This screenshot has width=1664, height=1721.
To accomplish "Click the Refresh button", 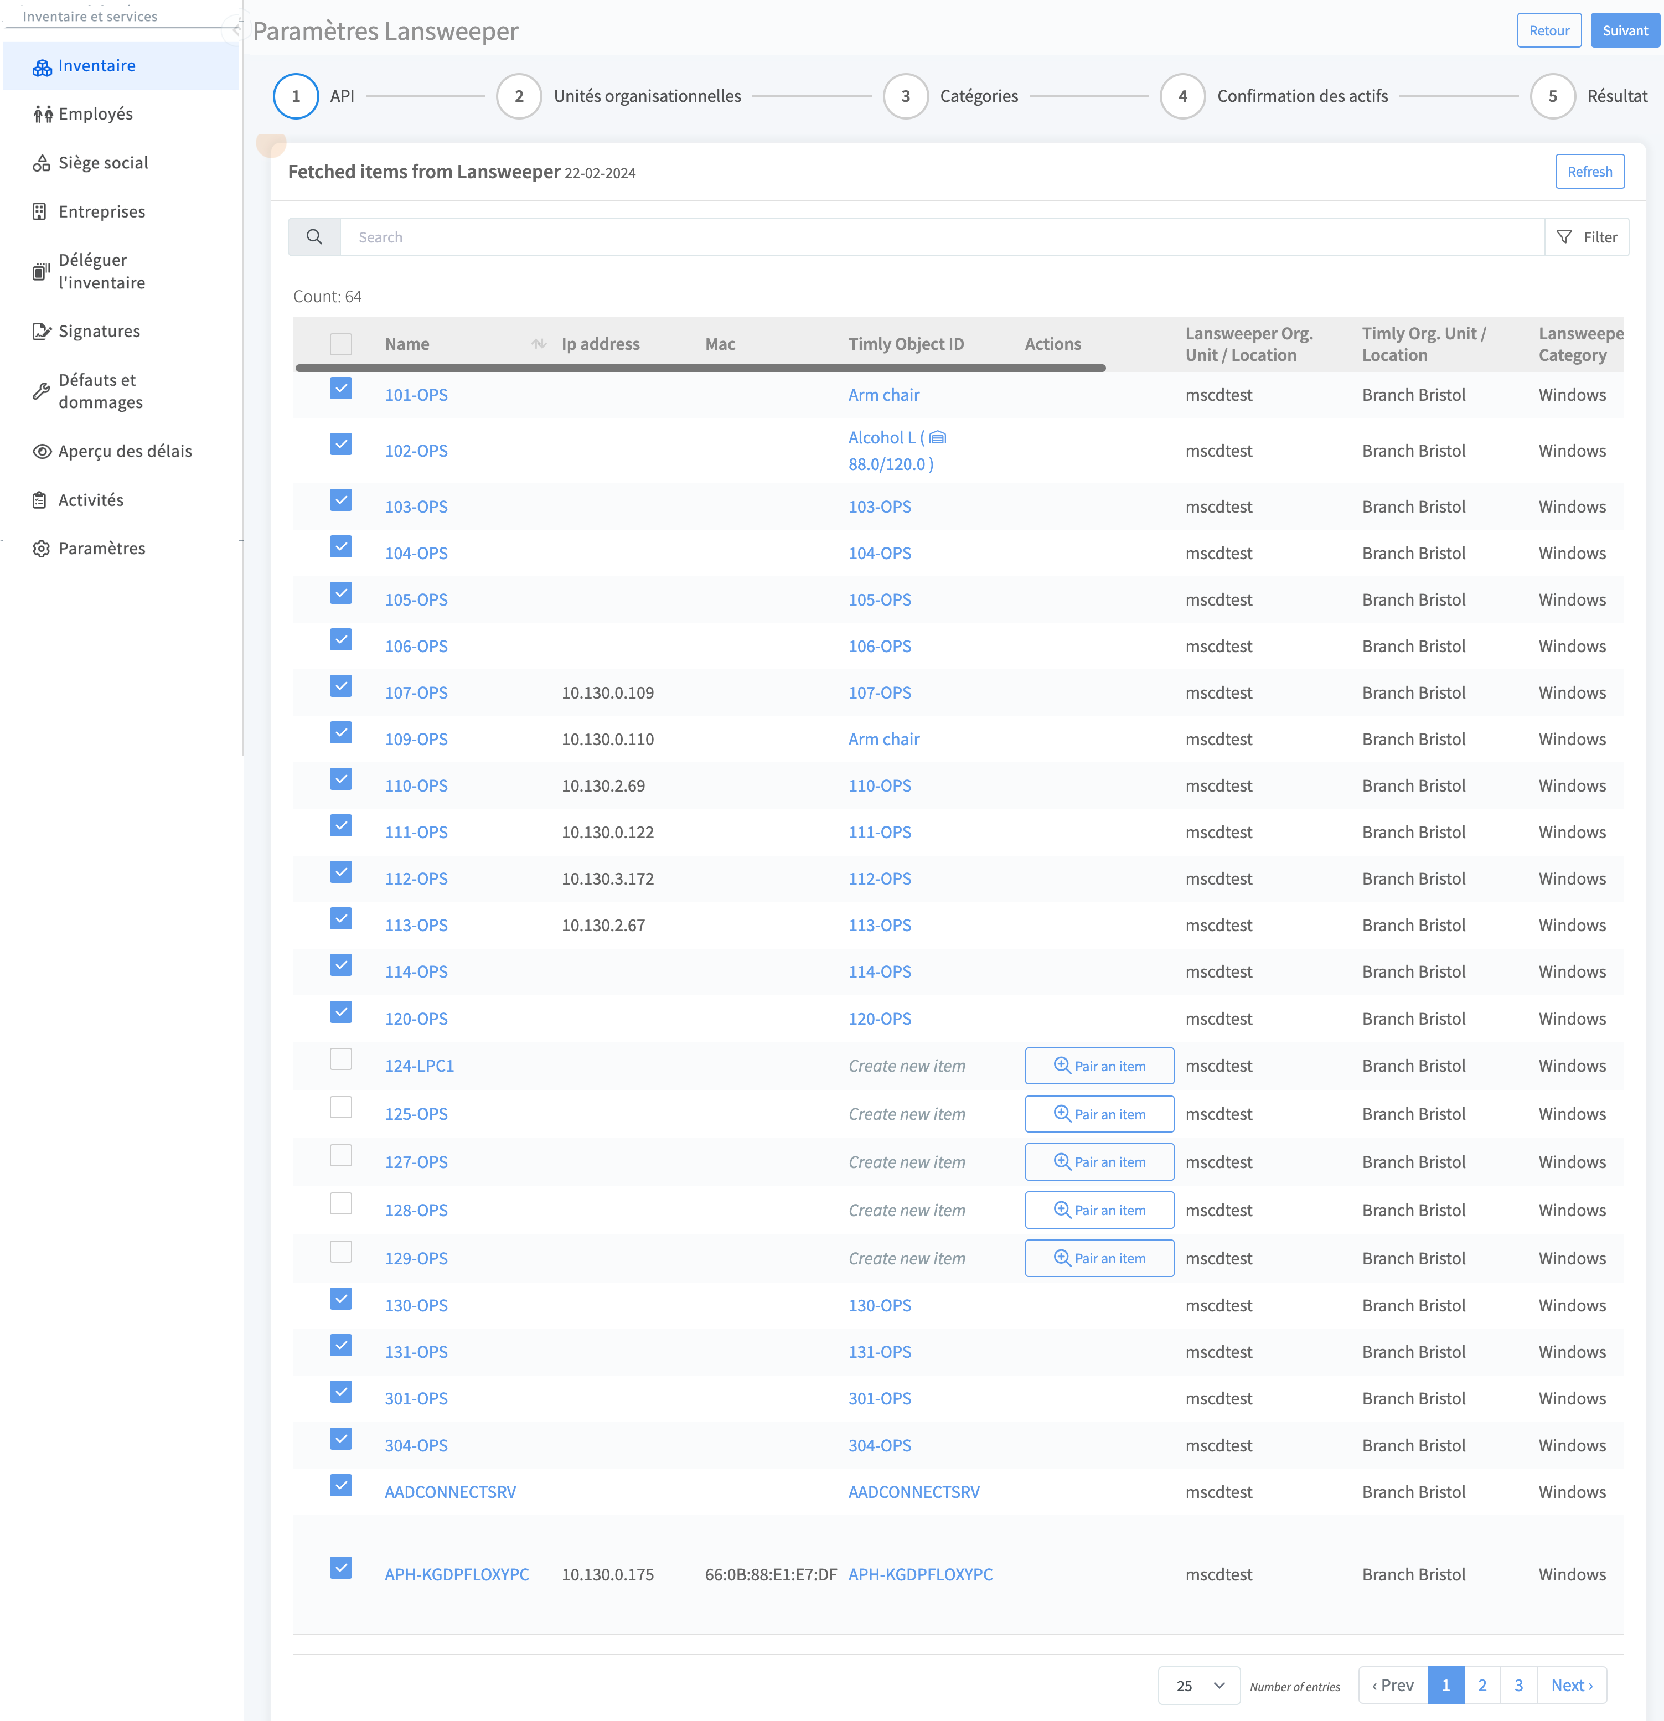I will tap(1589, 172).
